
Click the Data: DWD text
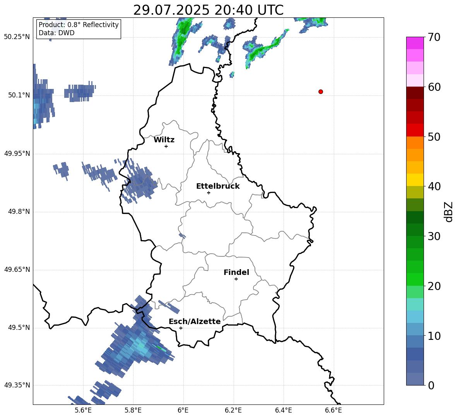56,33
